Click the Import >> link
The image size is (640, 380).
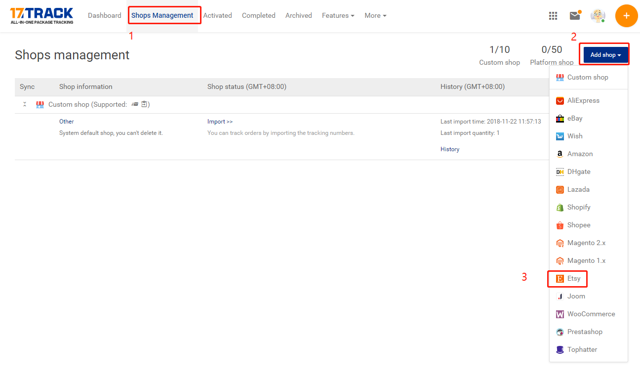pos(220,122)
